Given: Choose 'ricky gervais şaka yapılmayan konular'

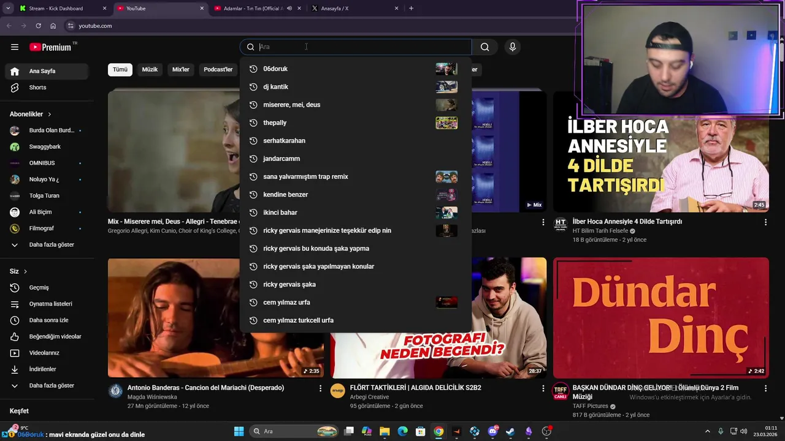Looking at the screenshot, I should click(x=356, y=266).
